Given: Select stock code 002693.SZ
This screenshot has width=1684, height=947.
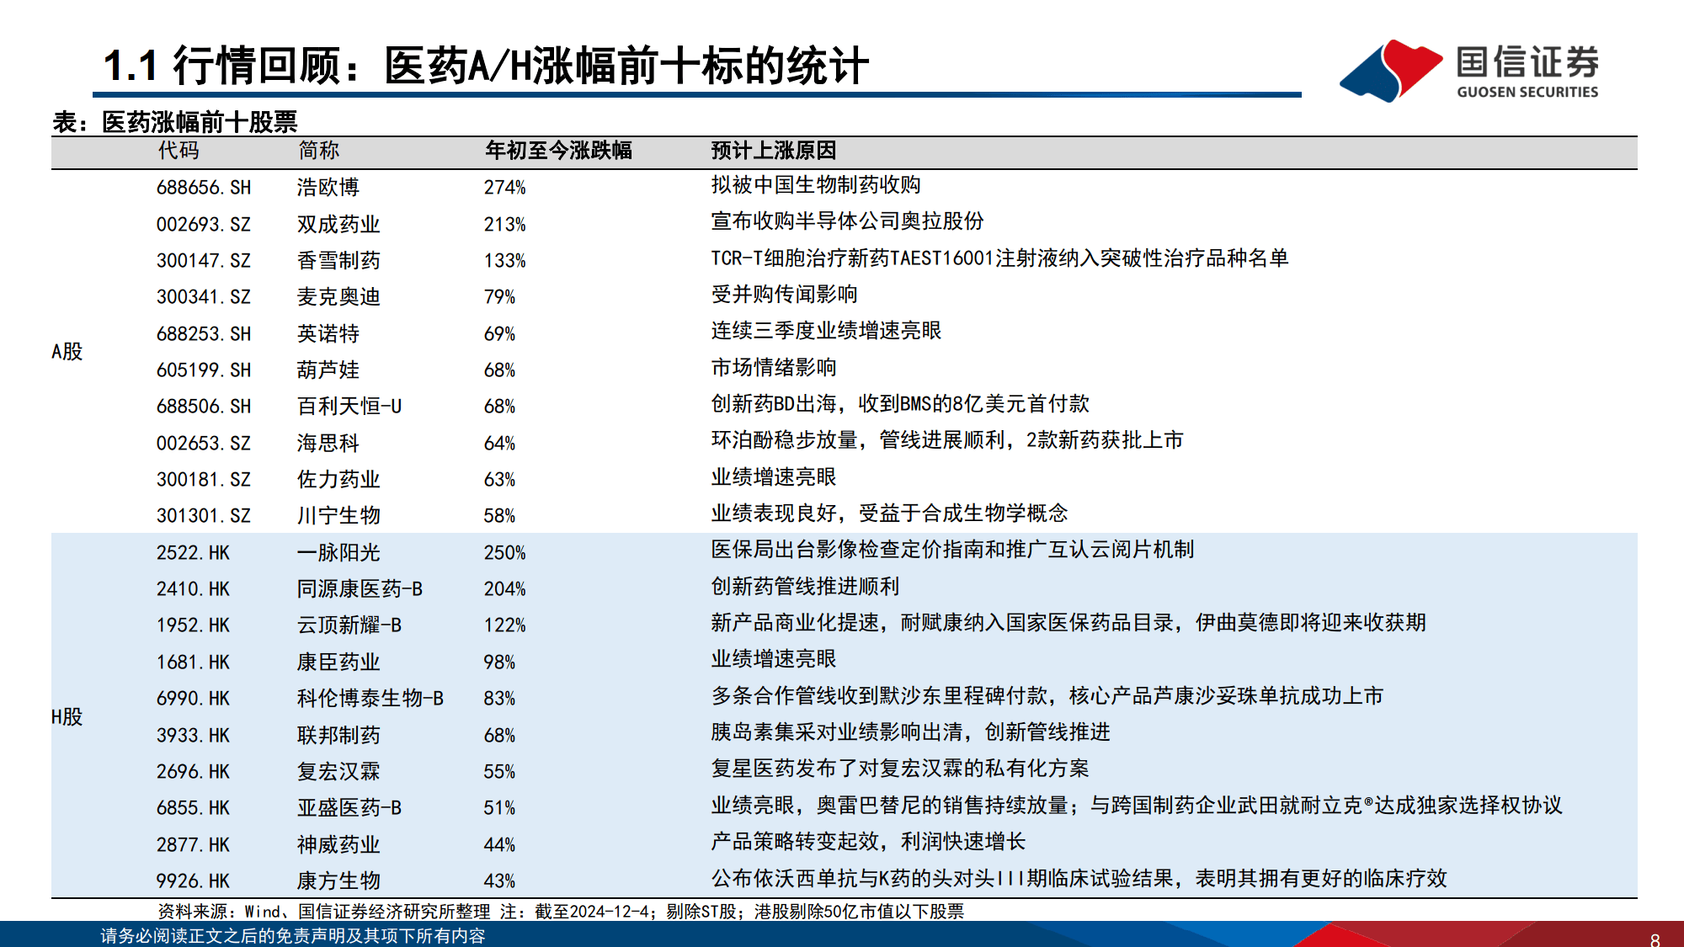Looking at the screenshot, I should click(x=204, y=224).
